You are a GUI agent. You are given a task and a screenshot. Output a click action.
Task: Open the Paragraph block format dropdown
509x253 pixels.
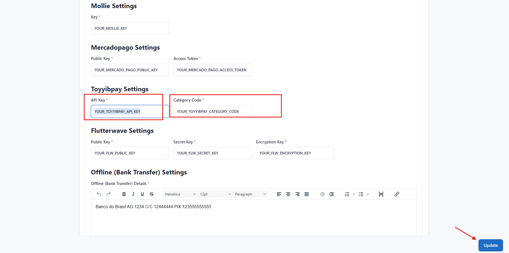click(250, 194)
